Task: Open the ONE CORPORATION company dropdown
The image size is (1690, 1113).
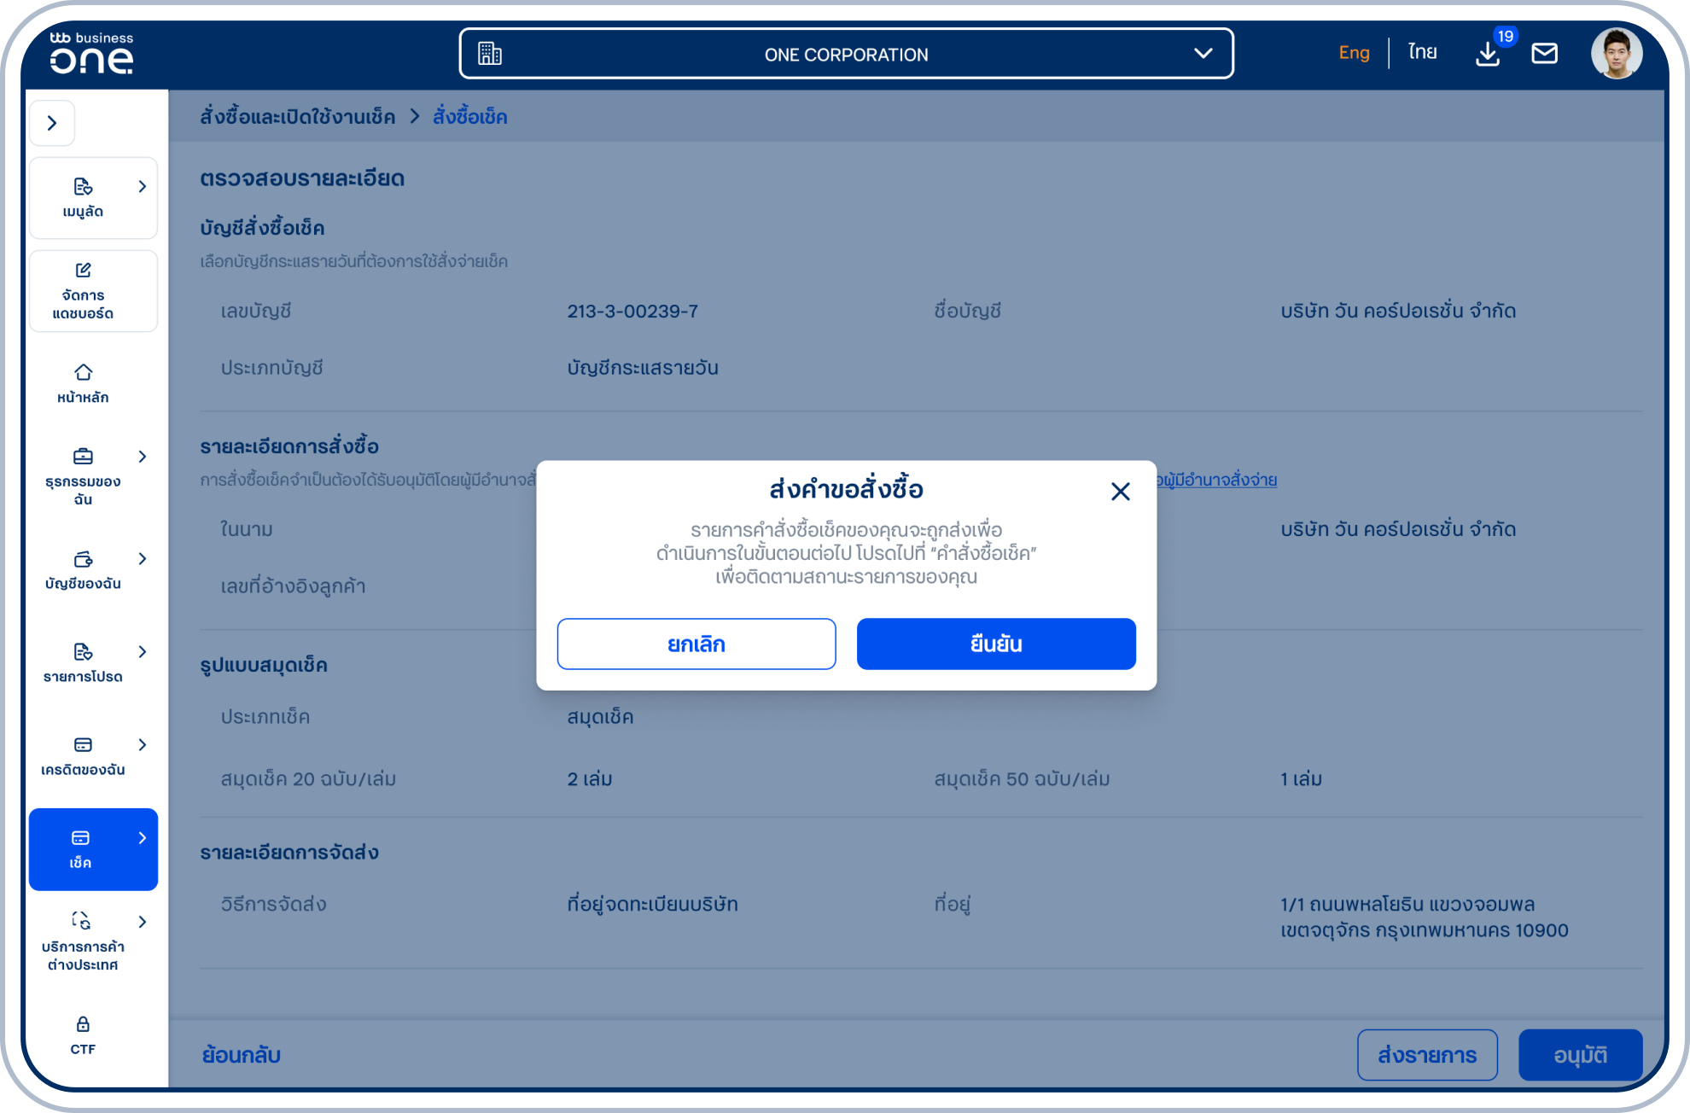Action: (846, 54)
